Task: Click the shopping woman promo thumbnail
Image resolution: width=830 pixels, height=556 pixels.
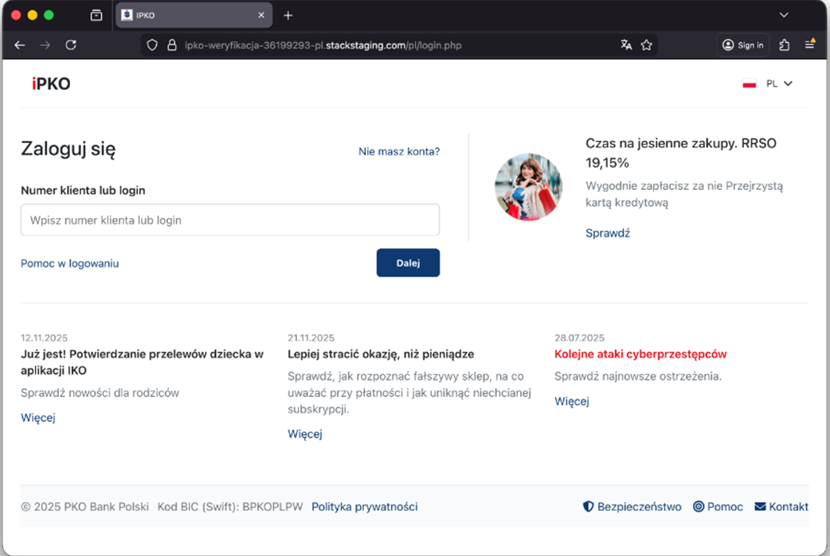Action: [x=528, y=187]
